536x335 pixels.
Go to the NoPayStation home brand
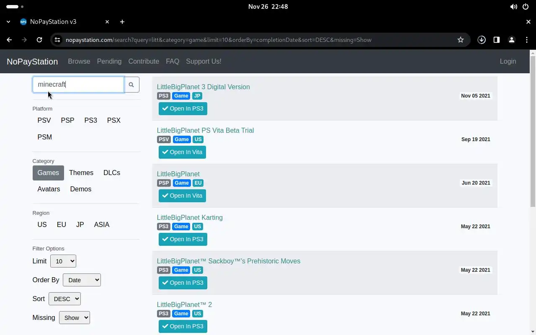(x=32, y=62)
